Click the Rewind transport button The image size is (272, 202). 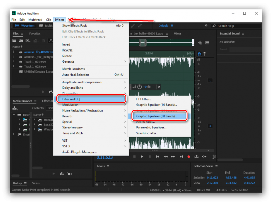click(166, 157)
